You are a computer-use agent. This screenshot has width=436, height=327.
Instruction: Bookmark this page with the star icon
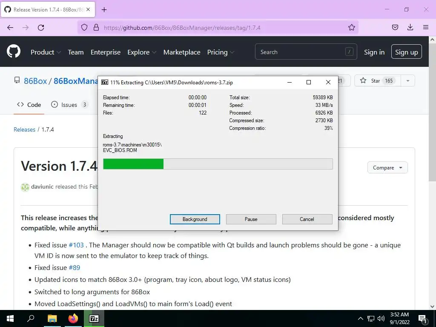click(x=351, y=27)
